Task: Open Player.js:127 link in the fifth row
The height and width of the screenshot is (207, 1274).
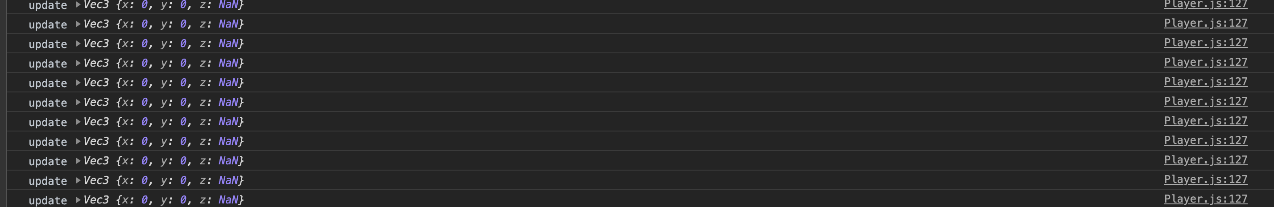Action: pos(1205,82)
